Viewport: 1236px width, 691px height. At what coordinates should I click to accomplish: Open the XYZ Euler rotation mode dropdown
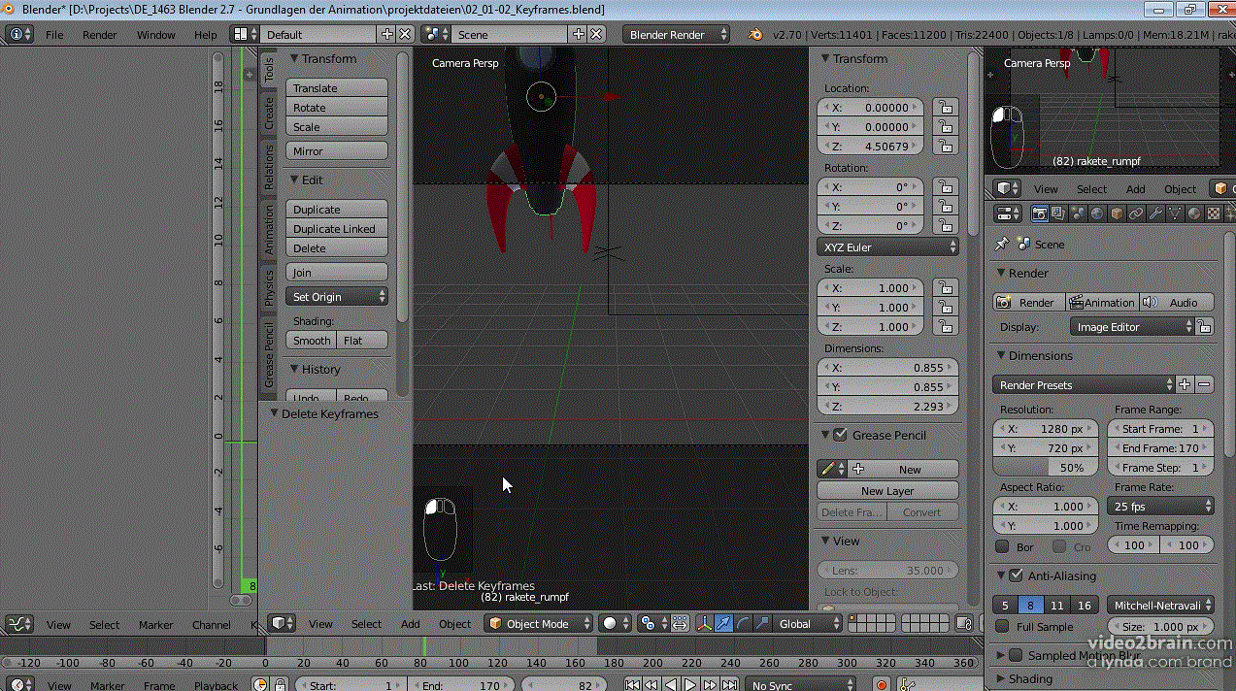(888, 247)
